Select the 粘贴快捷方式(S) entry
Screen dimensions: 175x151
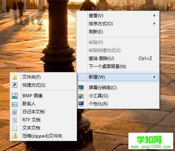pos(118,50)
